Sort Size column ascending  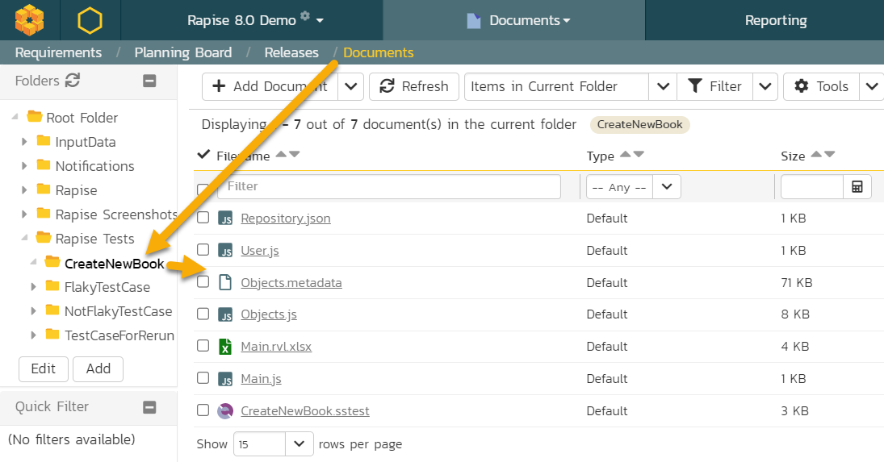[x=816, y=154]
